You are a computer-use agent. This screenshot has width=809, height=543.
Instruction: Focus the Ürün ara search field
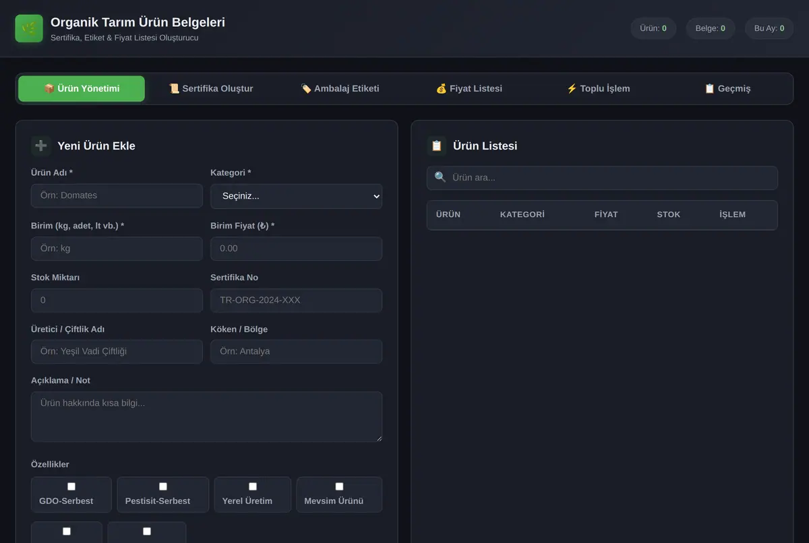coord(602,178)
